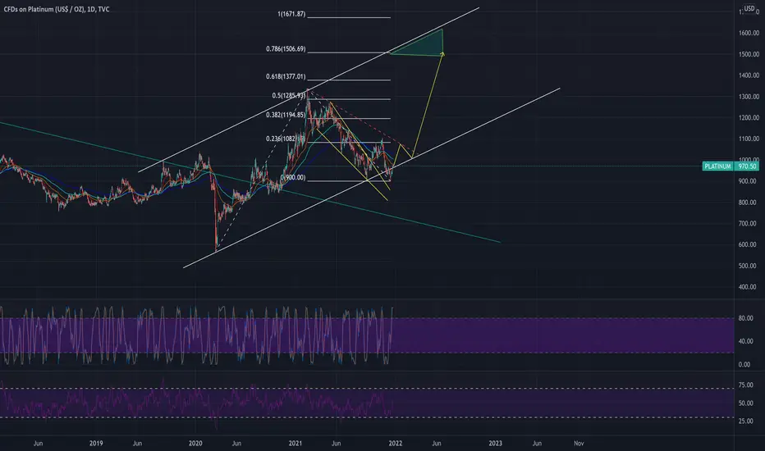Click the 75.00 RSI scale value
The width and height of the screenshot is (765, 451).
tap(745, 385)
